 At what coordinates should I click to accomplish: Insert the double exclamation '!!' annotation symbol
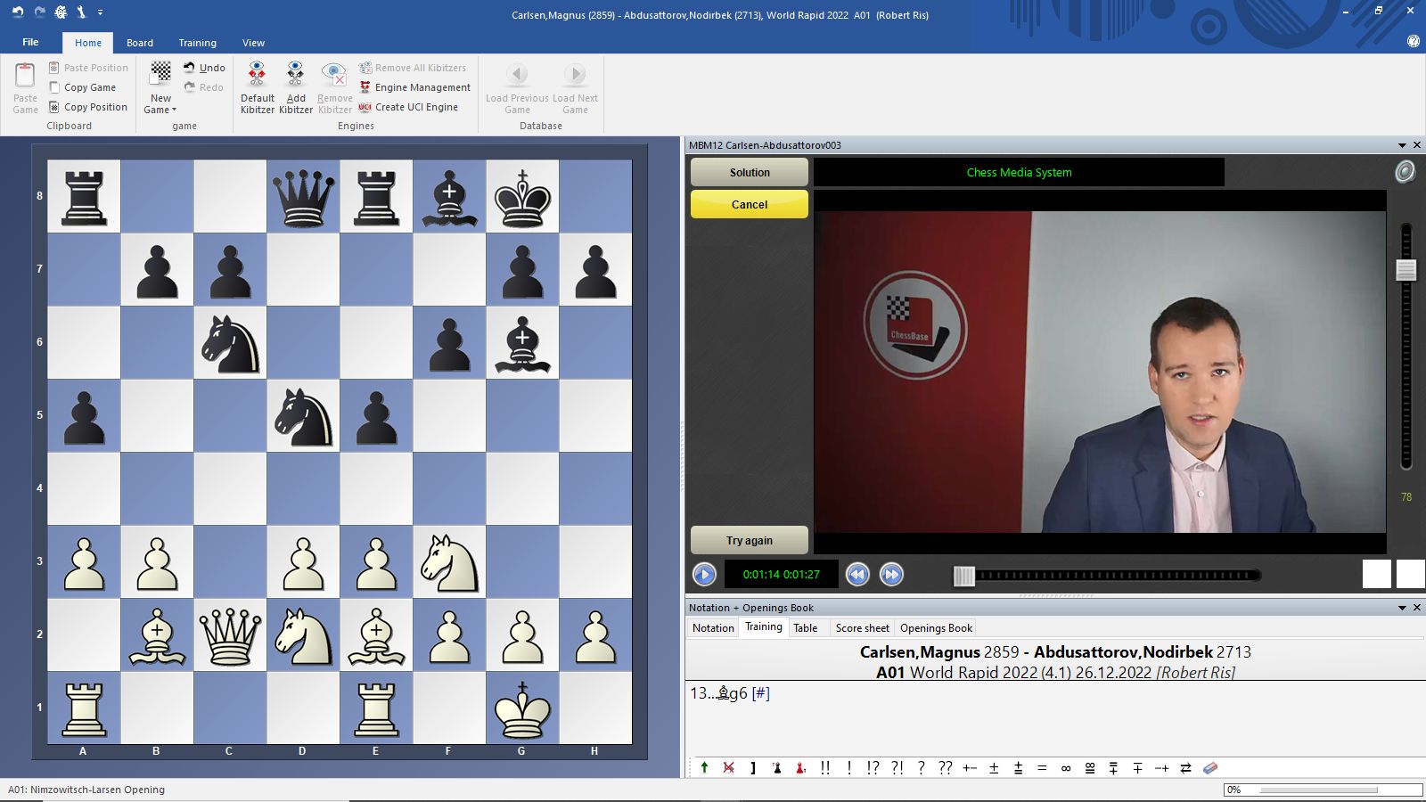(825, 768)
